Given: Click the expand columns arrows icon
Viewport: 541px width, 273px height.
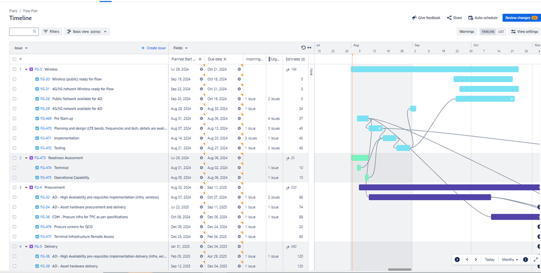Looking at the screenshot, I should pos(309,48).
